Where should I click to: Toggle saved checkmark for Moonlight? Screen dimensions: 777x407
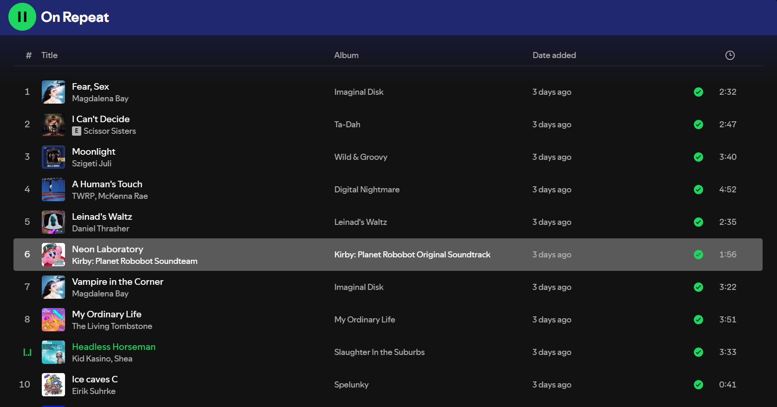point(699,157)
